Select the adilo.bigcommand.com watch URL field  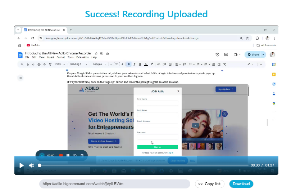point(115,184)
